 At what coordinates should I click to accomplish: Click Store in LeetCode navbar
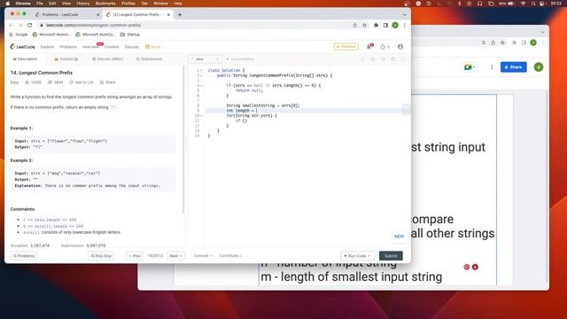[153, 47]
